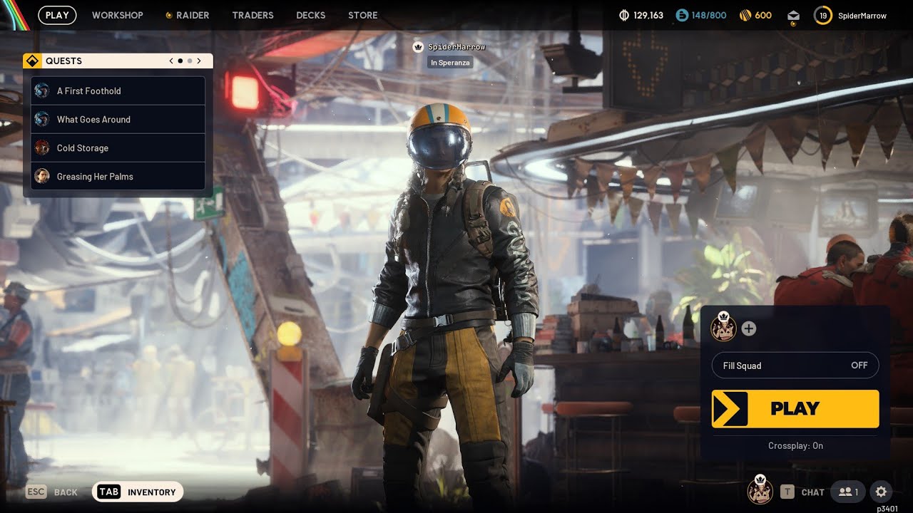Open the DECKS tab
913x513 pixels.
coord(311,15)
